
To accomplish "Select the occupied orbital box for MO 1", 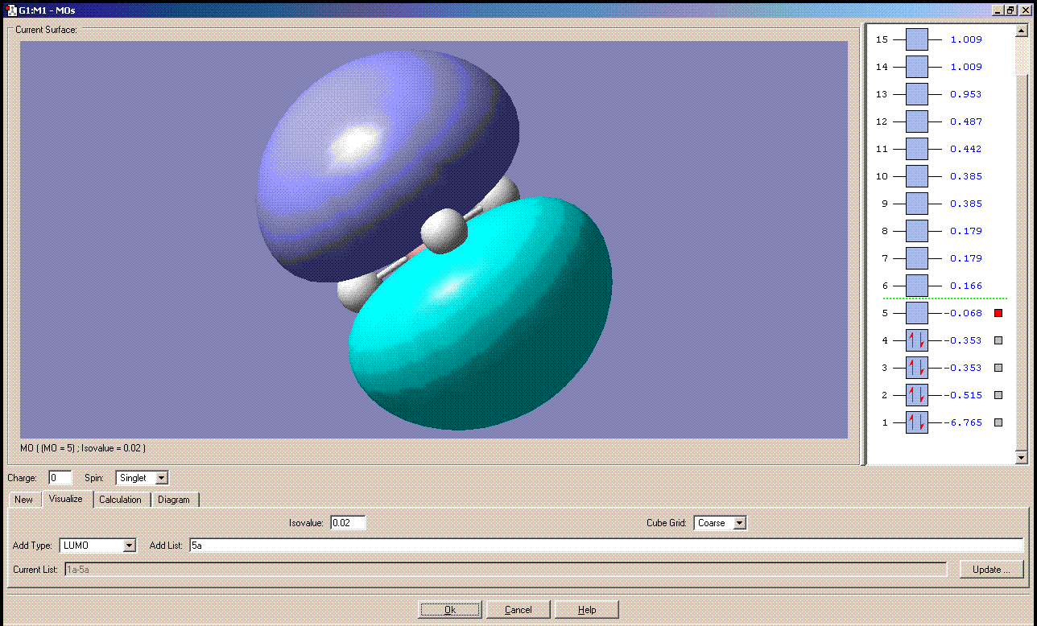I will tap(917, 422).
